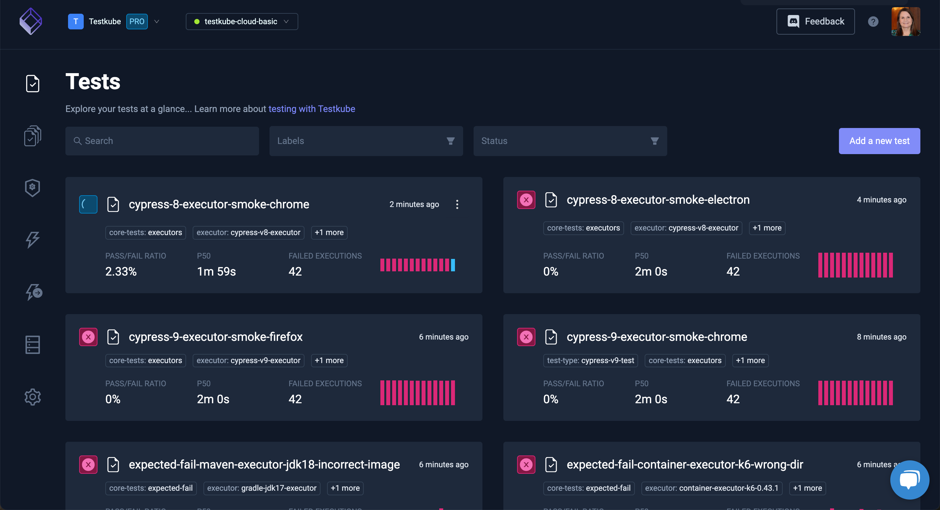
Task: Open cypress-9-executor-smoke-firefox test
Action: [x=216, y=337]
